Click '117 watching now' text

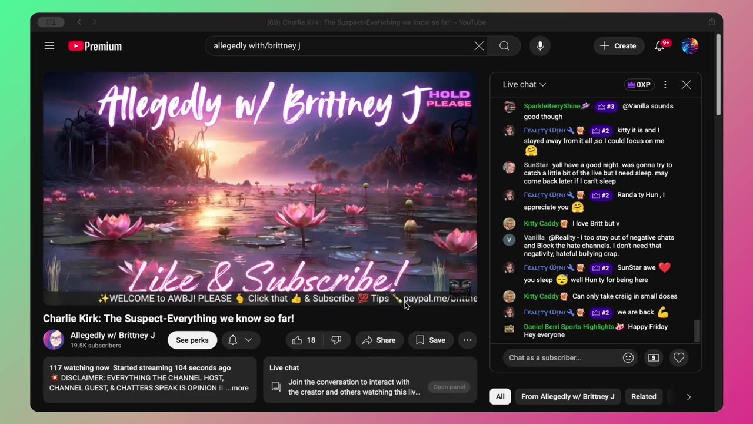[79, 368]
